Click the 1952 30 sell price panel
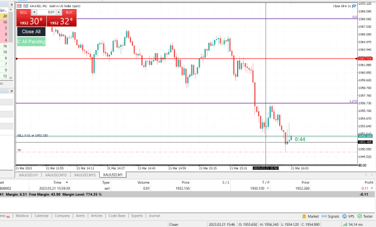Screen dimensions: 376x227 31,21
